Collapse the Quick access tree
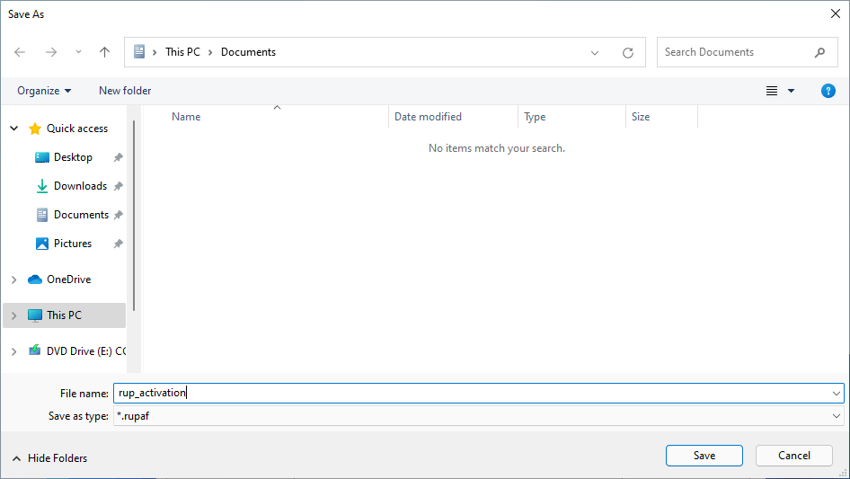Screen dimensions: 850x479 pyautogui.click(x=13, y=129)
